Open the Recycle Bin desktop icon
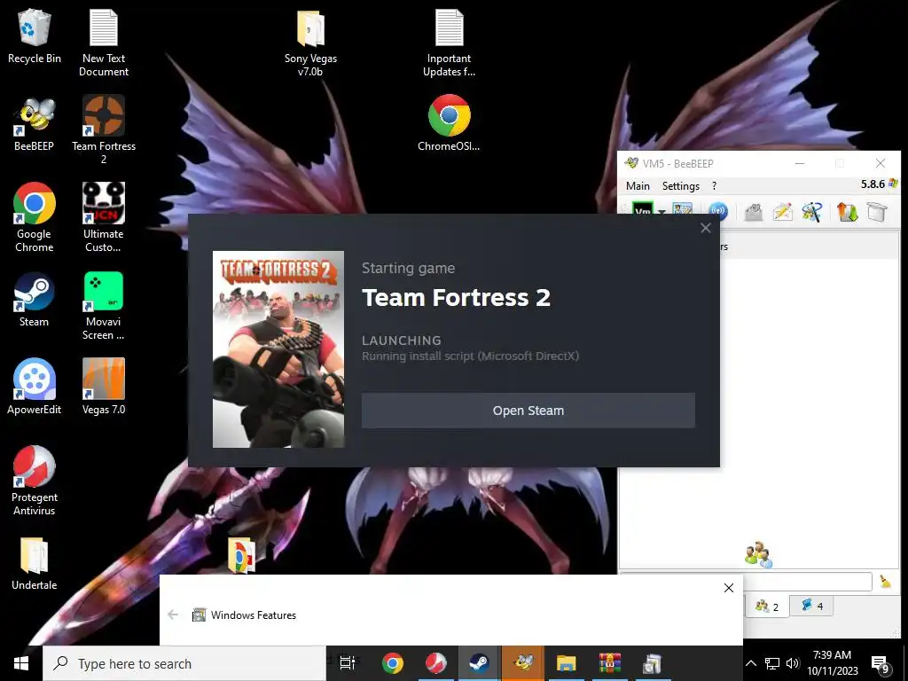This screenshot has height=681, width=908. tap(35, 35)
